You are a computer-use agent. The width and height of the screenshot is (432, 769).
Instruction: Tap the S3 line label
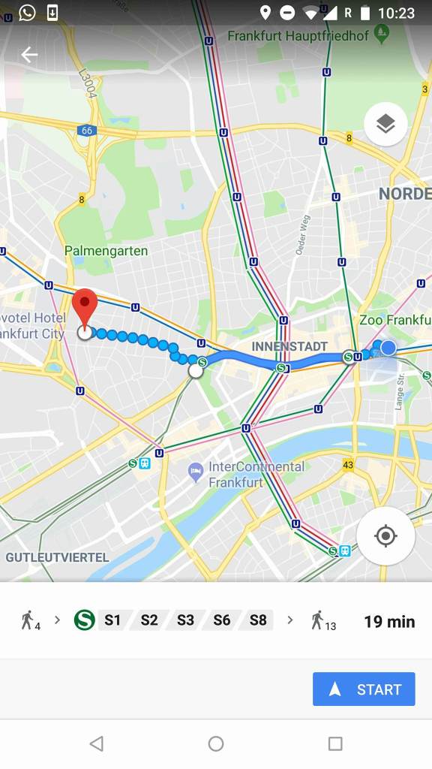185,620
